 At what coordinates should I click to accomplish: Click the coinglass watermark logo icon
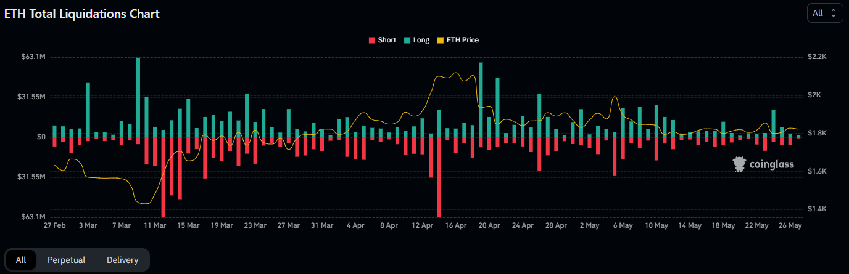[x=739, y=164]
